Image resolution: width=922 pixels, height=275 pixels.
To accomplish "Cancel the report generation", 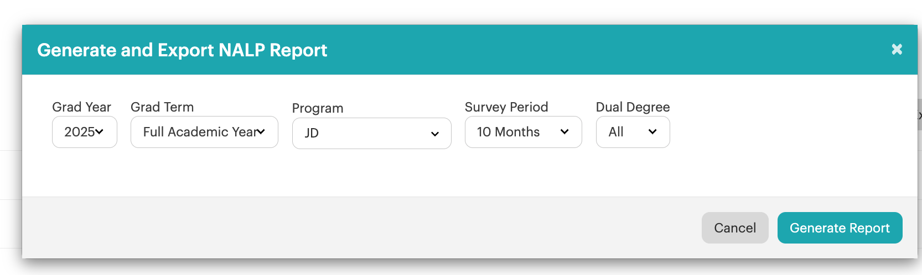I will click(735, 228).
